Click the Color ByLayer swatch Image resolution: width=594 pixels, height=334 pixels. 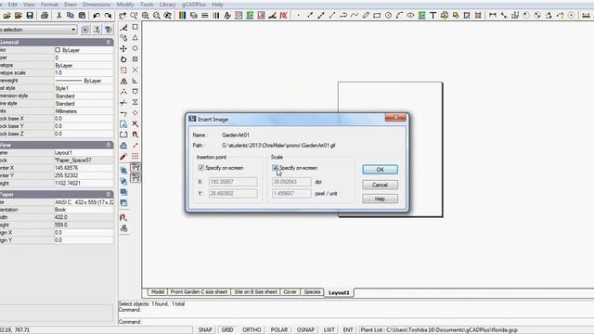tap(58, 49)
